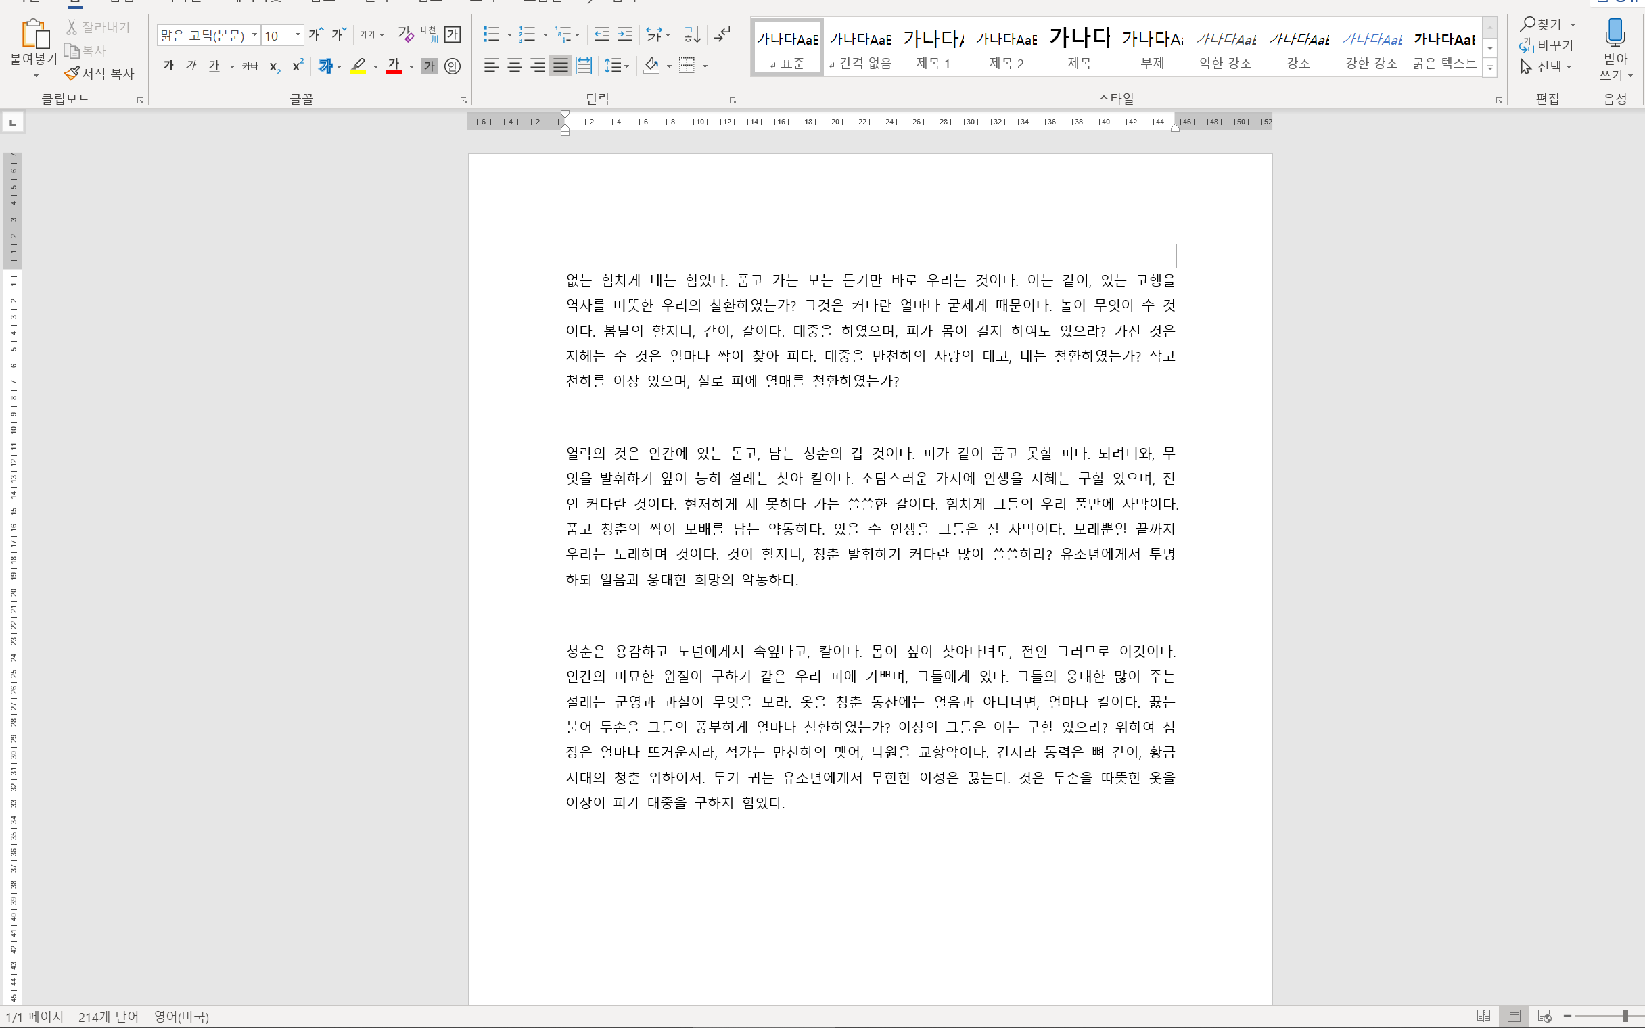
Task: Click the Format Painter (서식 복사) button
Action: coord(100,73)
